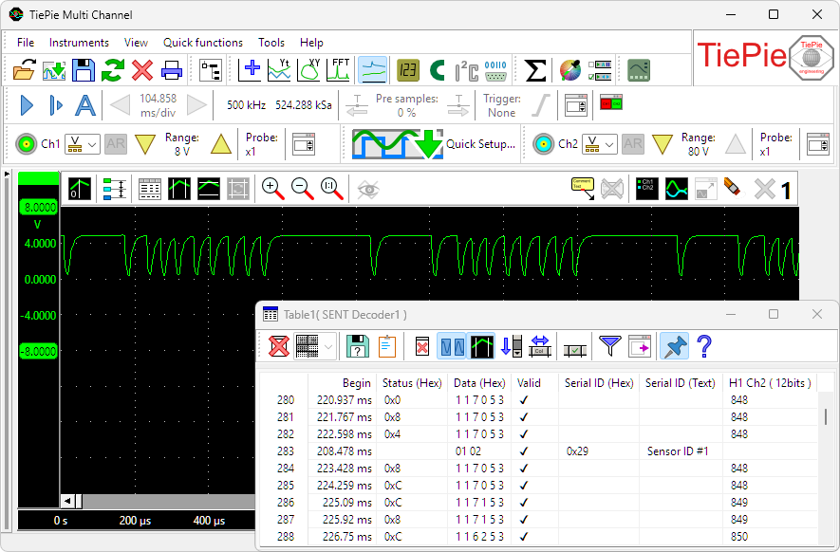Add new graph with blue plus icon

point(250,69)
